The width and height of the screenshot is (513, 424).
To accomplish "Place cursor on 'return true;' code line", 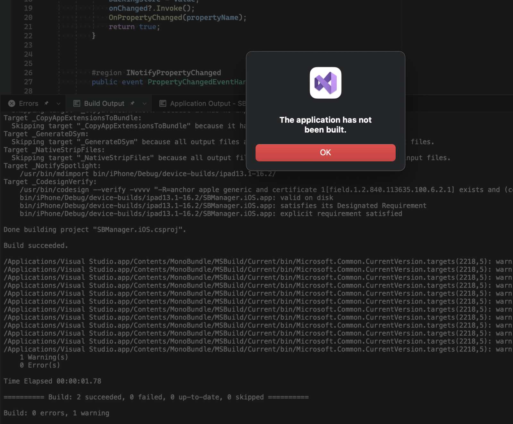I will click(134, 27).
